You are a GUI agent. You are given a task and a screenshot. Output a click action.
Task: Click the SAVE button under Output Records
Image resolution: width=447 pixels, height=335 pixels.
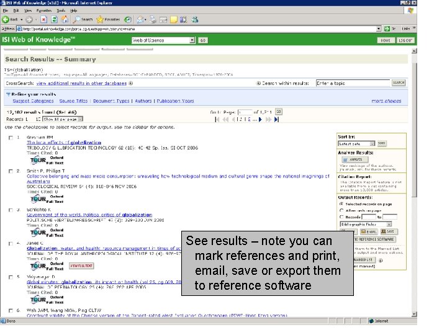coord(389,231)
